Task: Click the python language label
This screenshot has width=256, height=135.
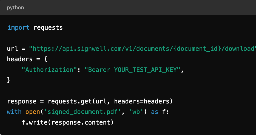Action: pos(15,8)
